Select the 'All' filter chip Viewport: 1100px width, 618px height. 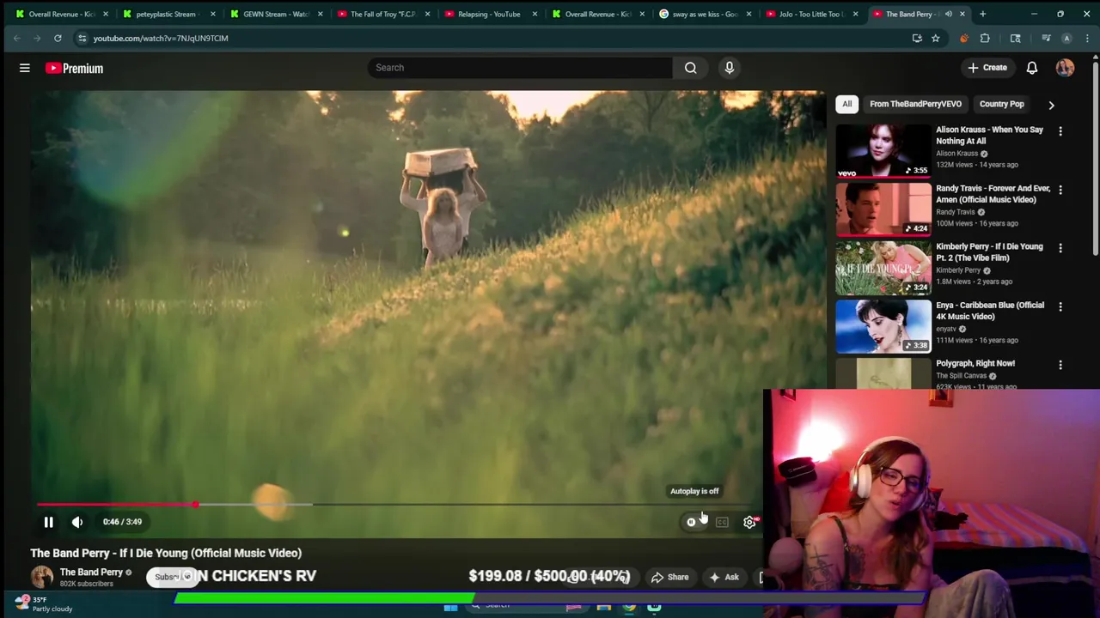846,104
